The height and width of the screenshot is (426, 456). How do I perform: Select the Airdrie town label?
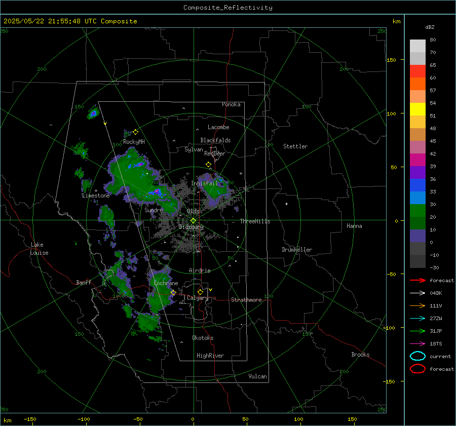(x=200, y=270)
